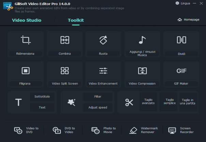Select the Toolkit tab
Viewport: 206px width, 142px height.
(76, 20)
